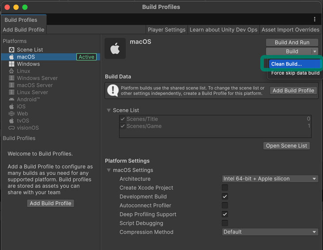
Task: Click the Active badge on macOS
Action: coord(87,57)
